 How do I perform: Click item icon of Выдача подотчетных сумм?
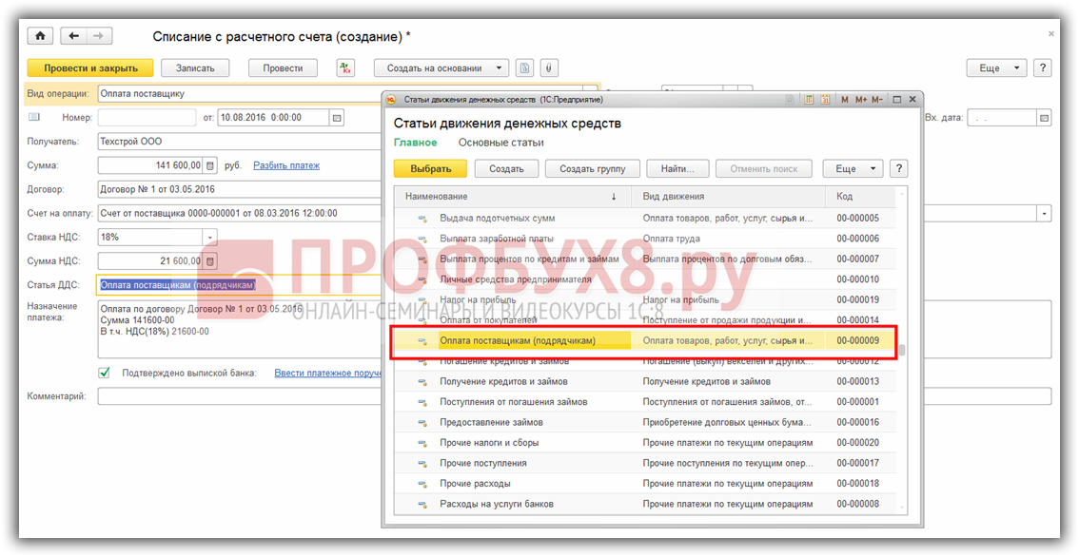click(x=424, y=219)
